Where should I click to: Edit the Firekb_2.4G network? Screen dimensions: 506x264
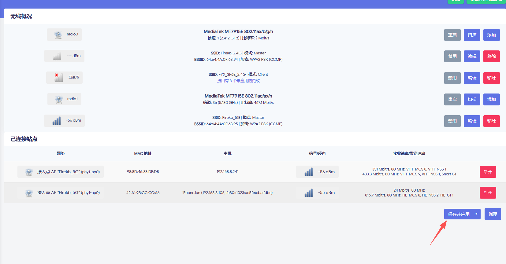[x=472, y=56]
